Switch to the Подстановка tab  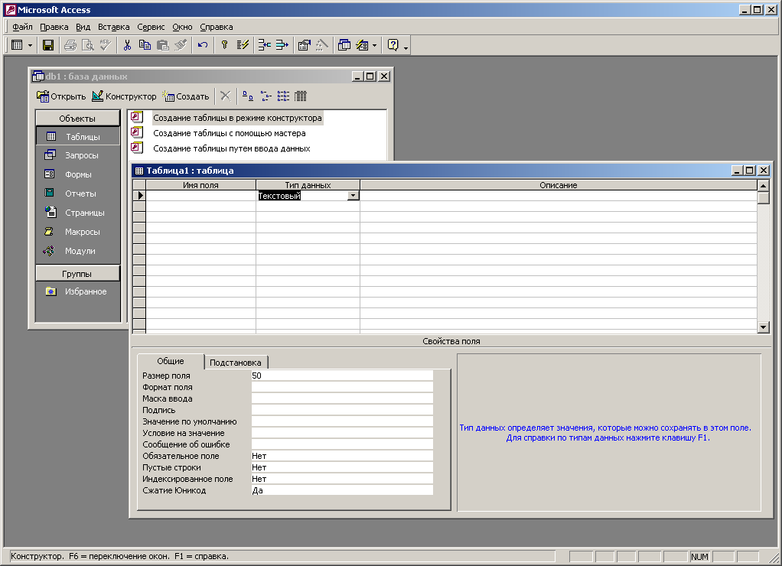[x=236, y=363]
